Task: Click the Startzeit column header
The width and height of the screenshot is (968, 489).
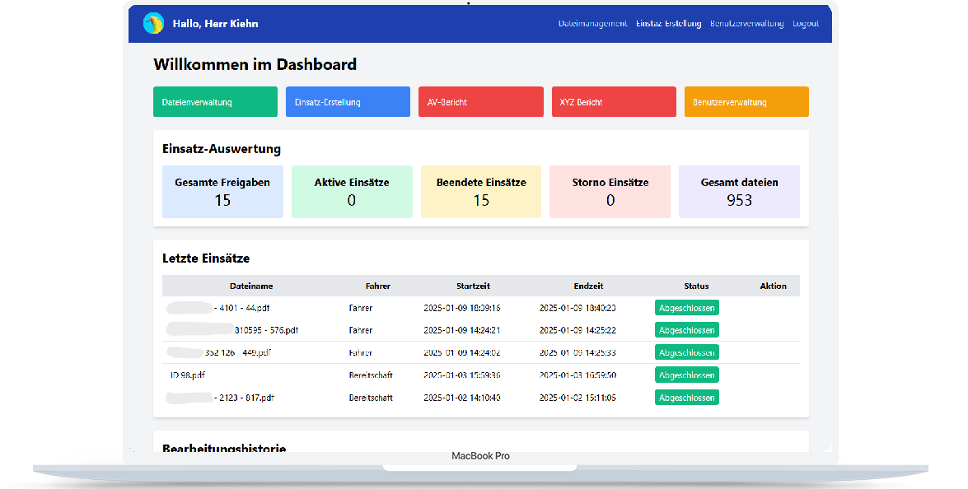Action: click(473, 286)
